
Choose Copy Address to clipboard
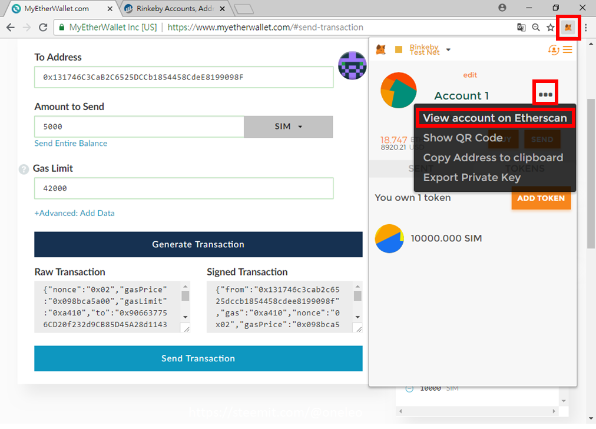pyautogui.click(x=493, y=158)
